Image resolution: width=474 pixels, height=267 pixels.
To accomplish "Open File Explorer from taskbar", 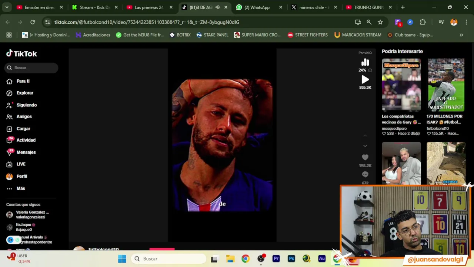I will (x=230, y=259).
